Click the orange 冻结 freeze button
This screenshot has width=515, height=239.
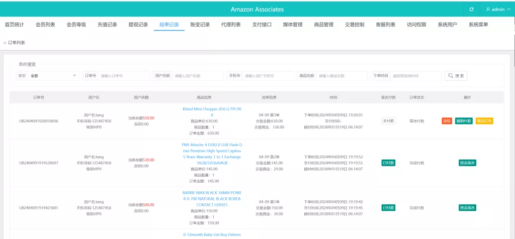pyautogui.click(x=447, y=121)
